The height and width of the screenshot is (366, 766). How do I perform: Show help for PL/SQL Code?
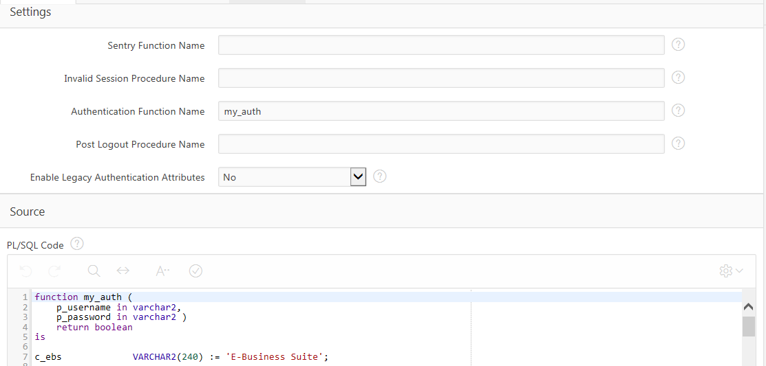(x=77, y=244)
